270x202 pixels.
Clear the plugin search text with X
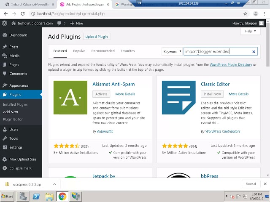(254, 51)
